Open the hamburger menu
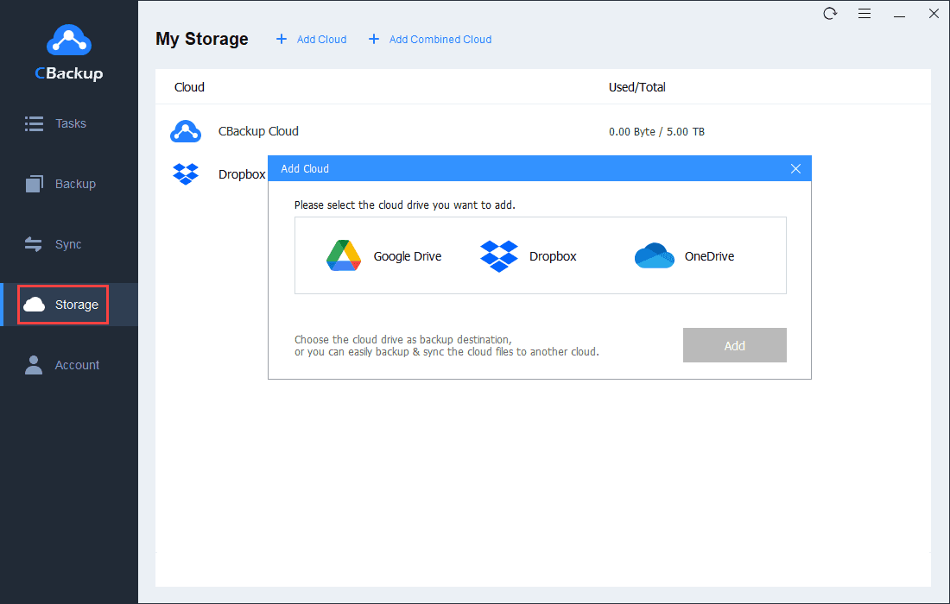The height and width of the screenshot is (604, 950). pos(864,14)
